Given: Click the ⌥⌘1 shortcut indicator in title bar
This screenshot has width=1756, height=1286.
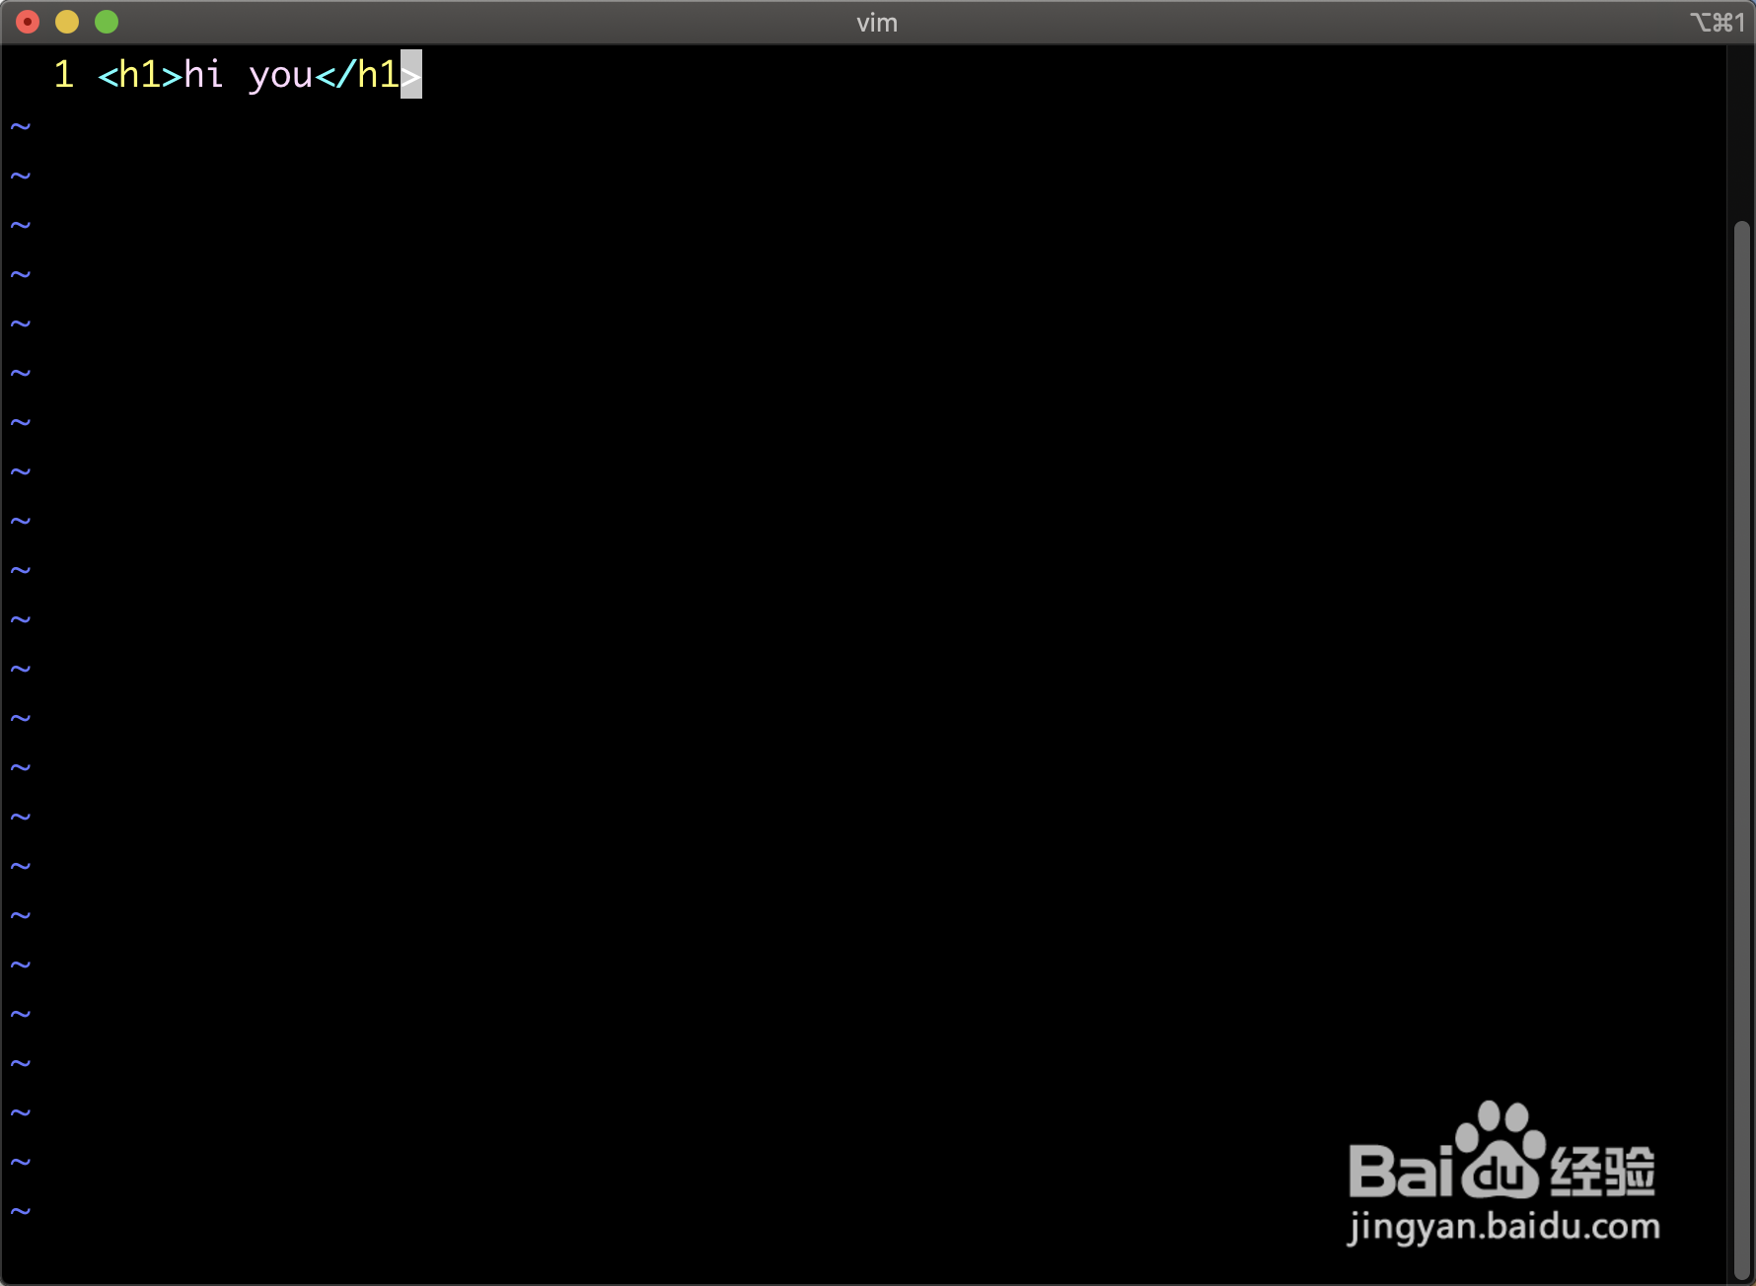Looking at the screenshot, I should point(1718,22).
